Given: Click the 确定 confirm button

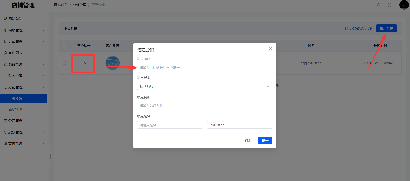Looking at the screenshot, I should click(265, 141).
